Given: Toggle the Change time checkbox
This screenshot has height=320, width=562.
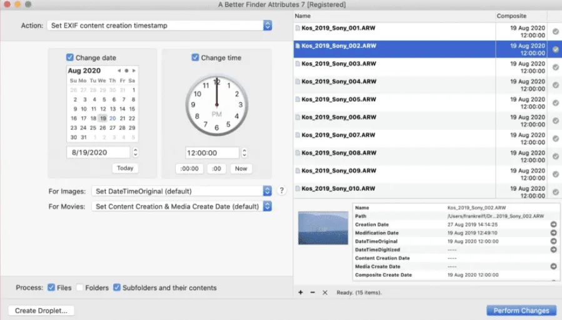Looking at the screenshot, I should point(195,57).
